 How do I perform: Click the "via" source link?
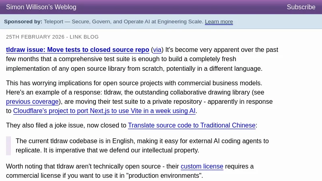(157, 50)
